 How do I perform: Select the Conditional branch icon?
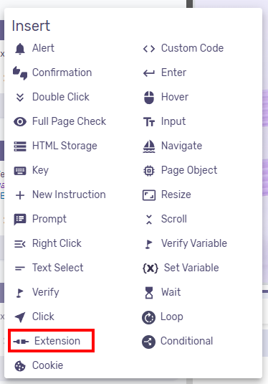(148, 341)
